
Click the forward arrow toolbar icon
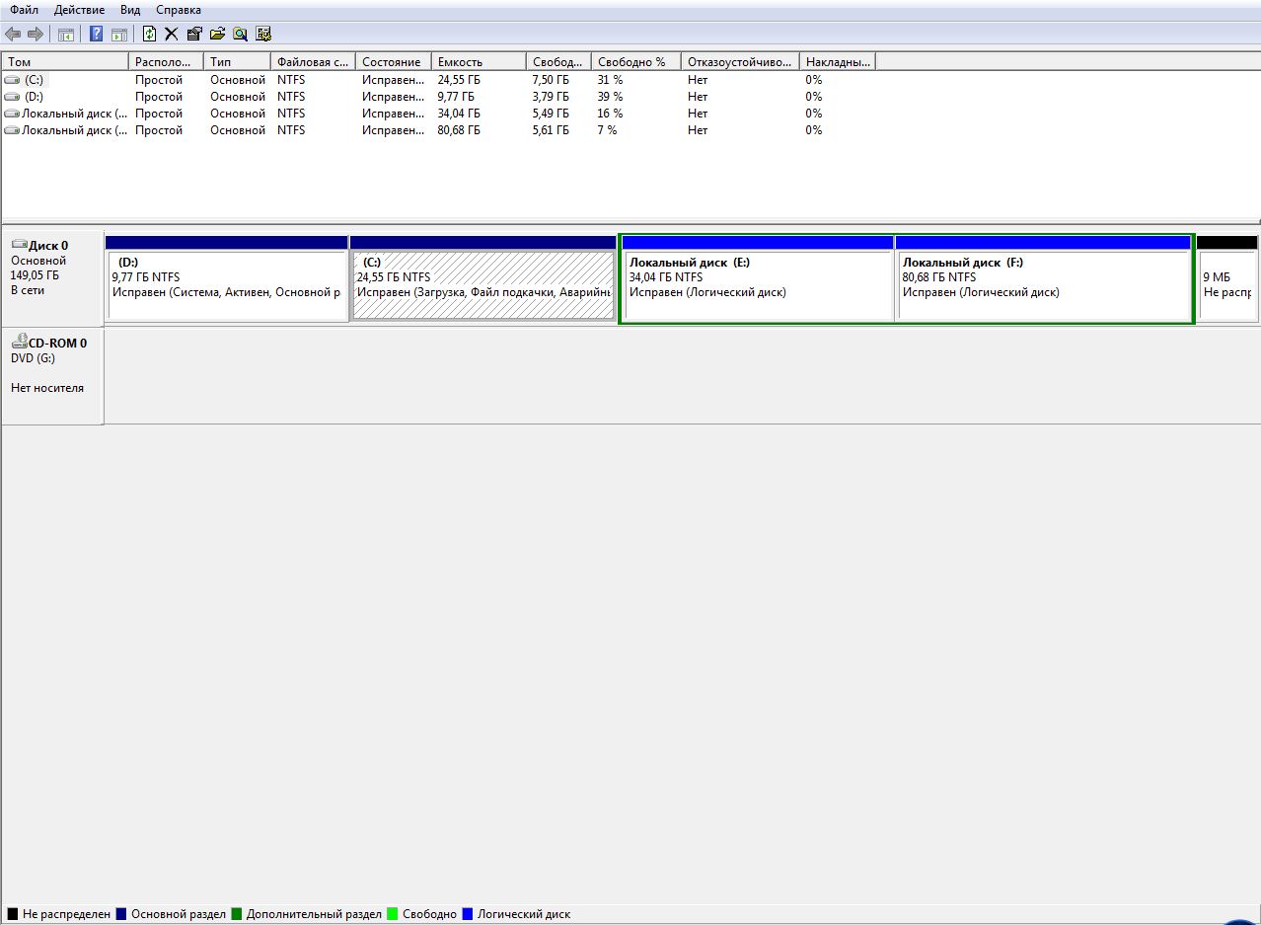pyautogui.click(x=36, y=35)
